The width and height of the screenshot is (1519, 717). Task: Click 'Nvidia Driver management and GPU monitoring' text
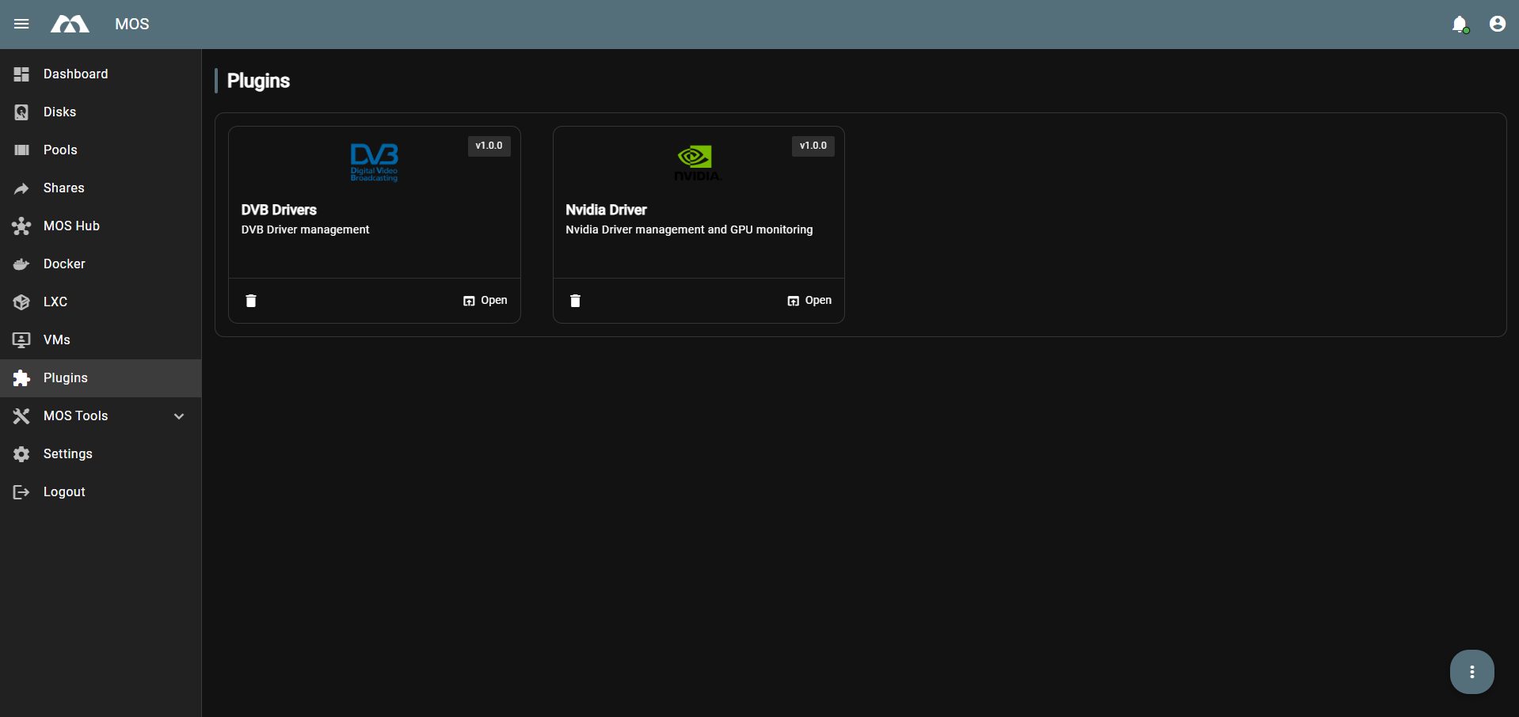(x=689, y=230)
